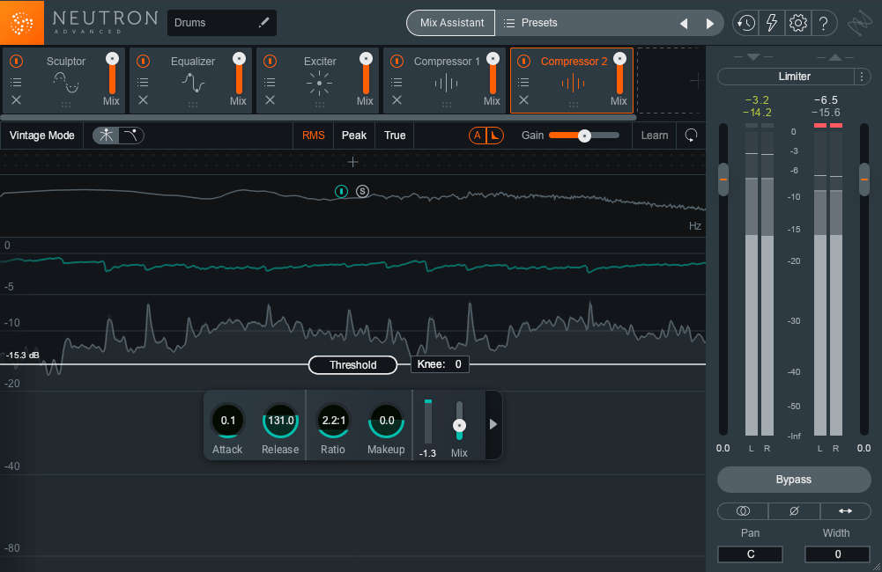This screenshot has width=882, height=572.
Task: Open Exciter module preset list icon
Action: point(270,83)
